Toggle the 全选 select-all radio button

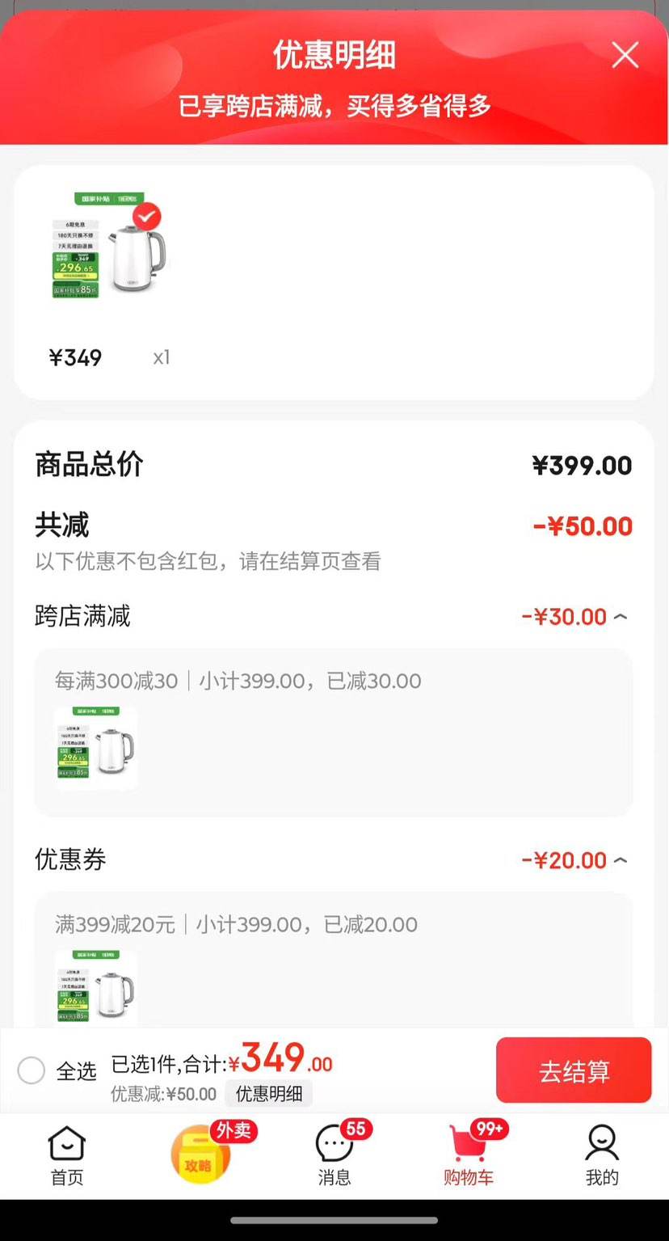[32, 1070]
